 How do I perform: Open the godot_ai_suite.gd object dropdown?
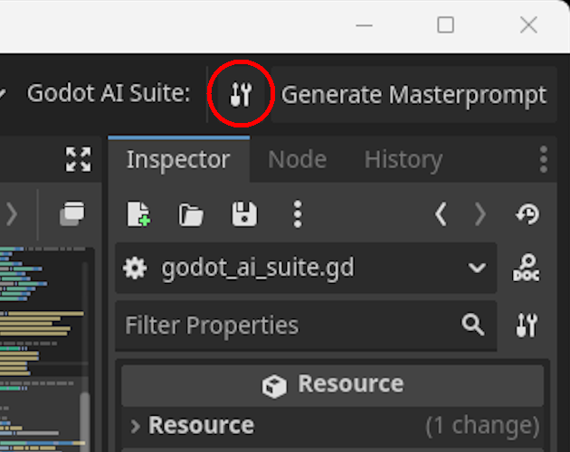306,268
